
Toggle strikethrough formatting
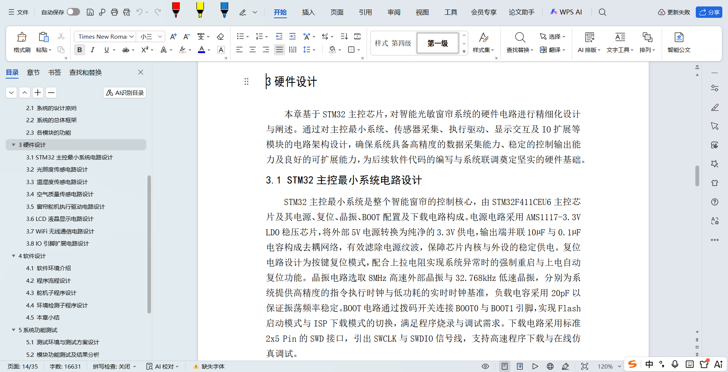pos(126,50)
